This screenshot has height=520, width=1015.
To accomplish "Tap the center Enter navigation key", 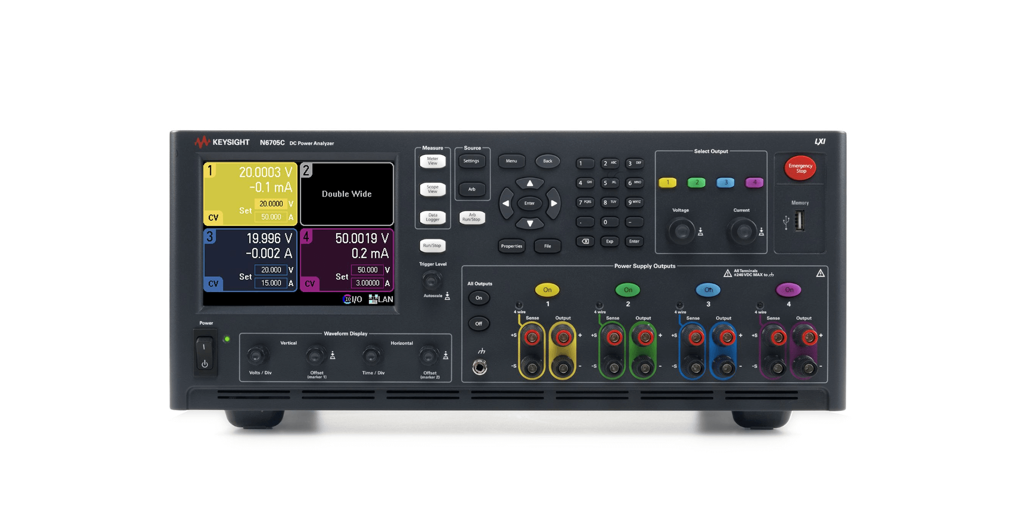I will [530, 203].
